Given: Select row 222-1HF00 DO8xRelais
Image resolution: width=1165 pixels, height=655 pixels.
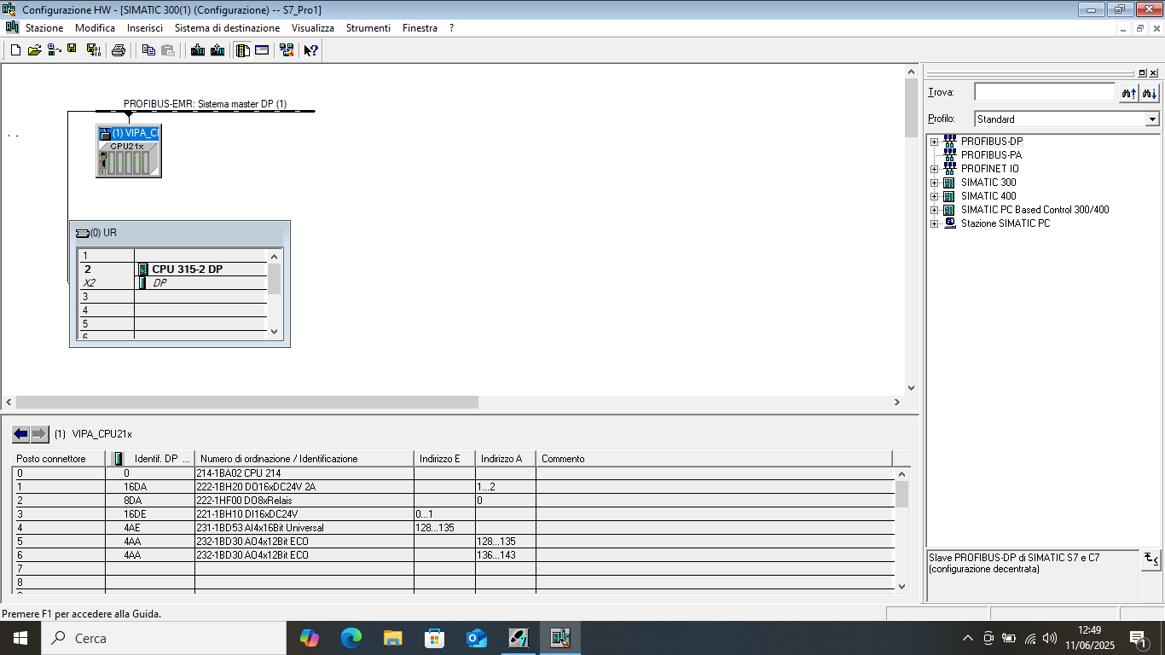Looking at the screenshot, I should click(454, 500).
